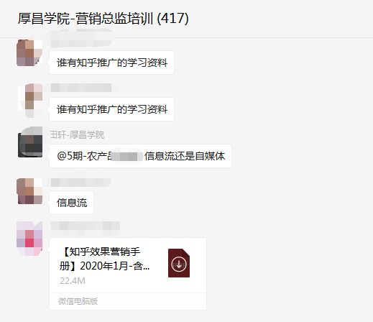Click blurred name above 信息流 reply
Image resolution: width=373 pixels, height=322 pixels.
pos(80,183)
